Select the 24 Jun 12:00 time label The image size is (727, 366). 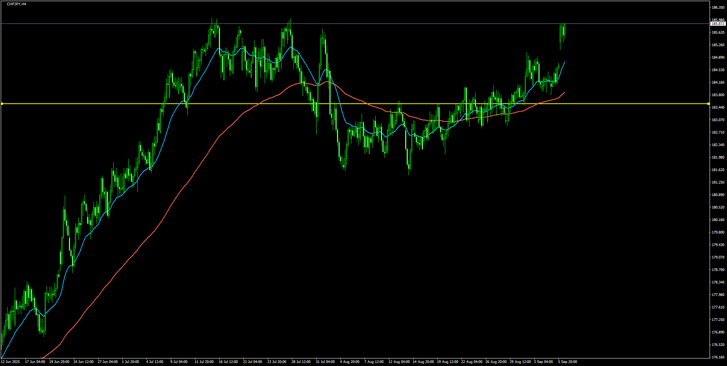click(83, 362)
